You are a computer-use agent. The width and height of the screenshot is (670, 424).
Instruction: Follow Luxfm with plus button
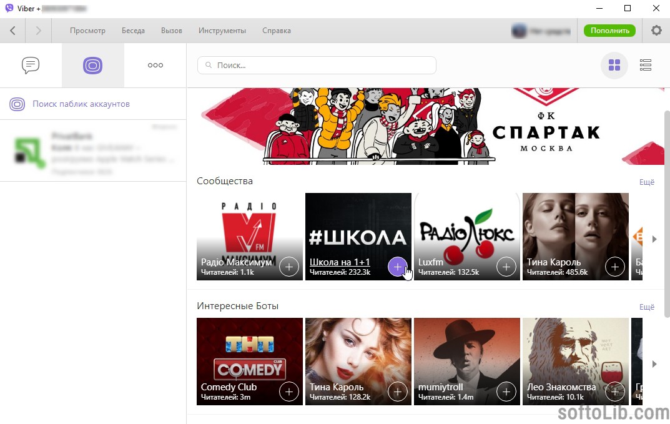click(506, 267)
